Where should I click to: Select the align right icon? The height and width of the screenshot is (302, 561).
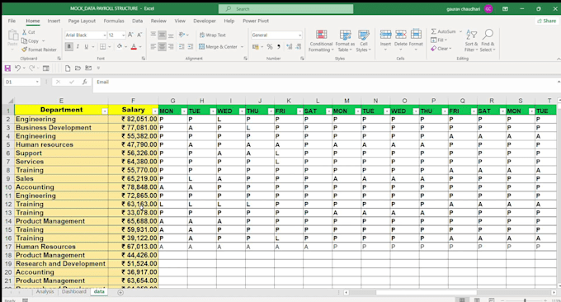coord(171,46)
